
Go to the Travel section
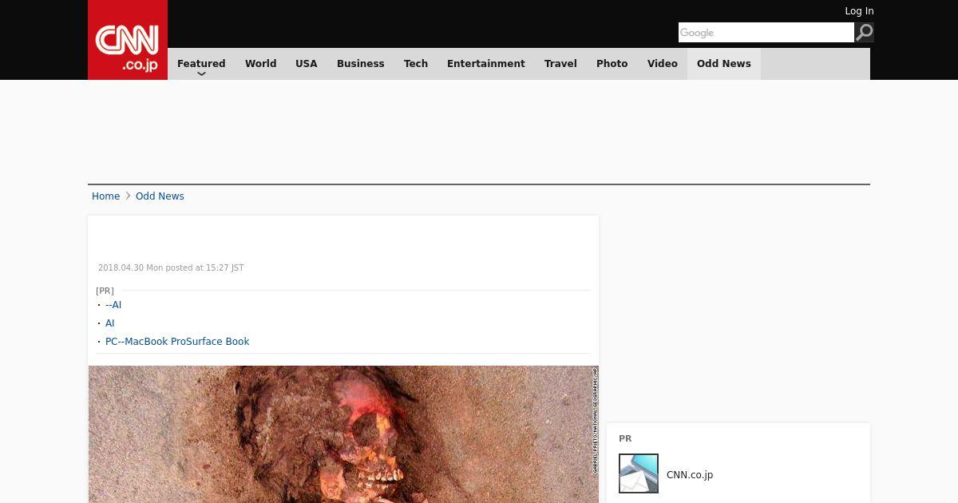pos(560,64)
